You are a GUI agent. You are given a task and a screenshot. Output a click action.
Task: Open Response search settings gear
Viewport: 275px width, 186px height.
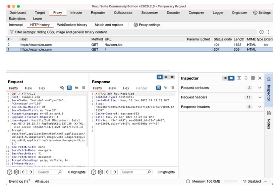coord(101,172)
